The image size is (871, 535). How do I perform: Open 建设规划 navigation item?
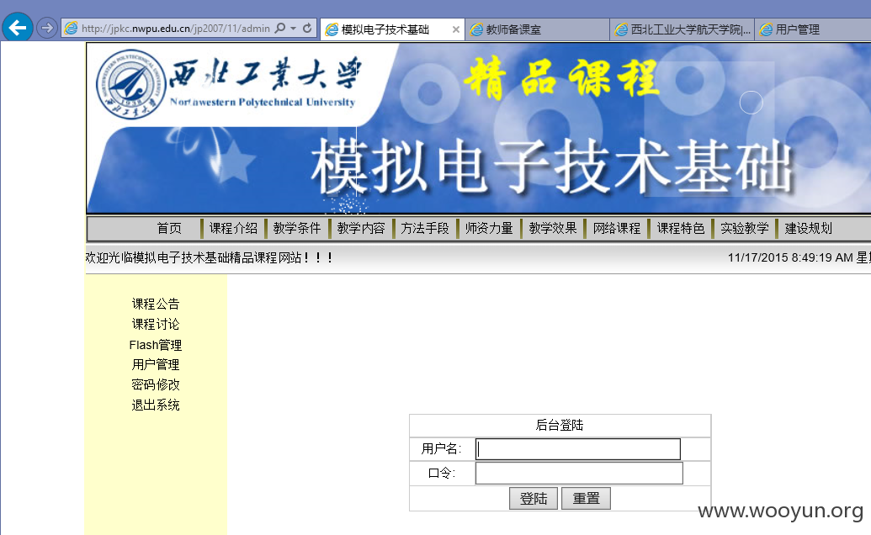tap(808, 228)
